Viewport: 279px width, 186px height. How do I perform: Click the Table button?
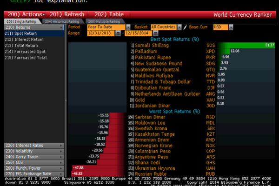pos(109,14)
